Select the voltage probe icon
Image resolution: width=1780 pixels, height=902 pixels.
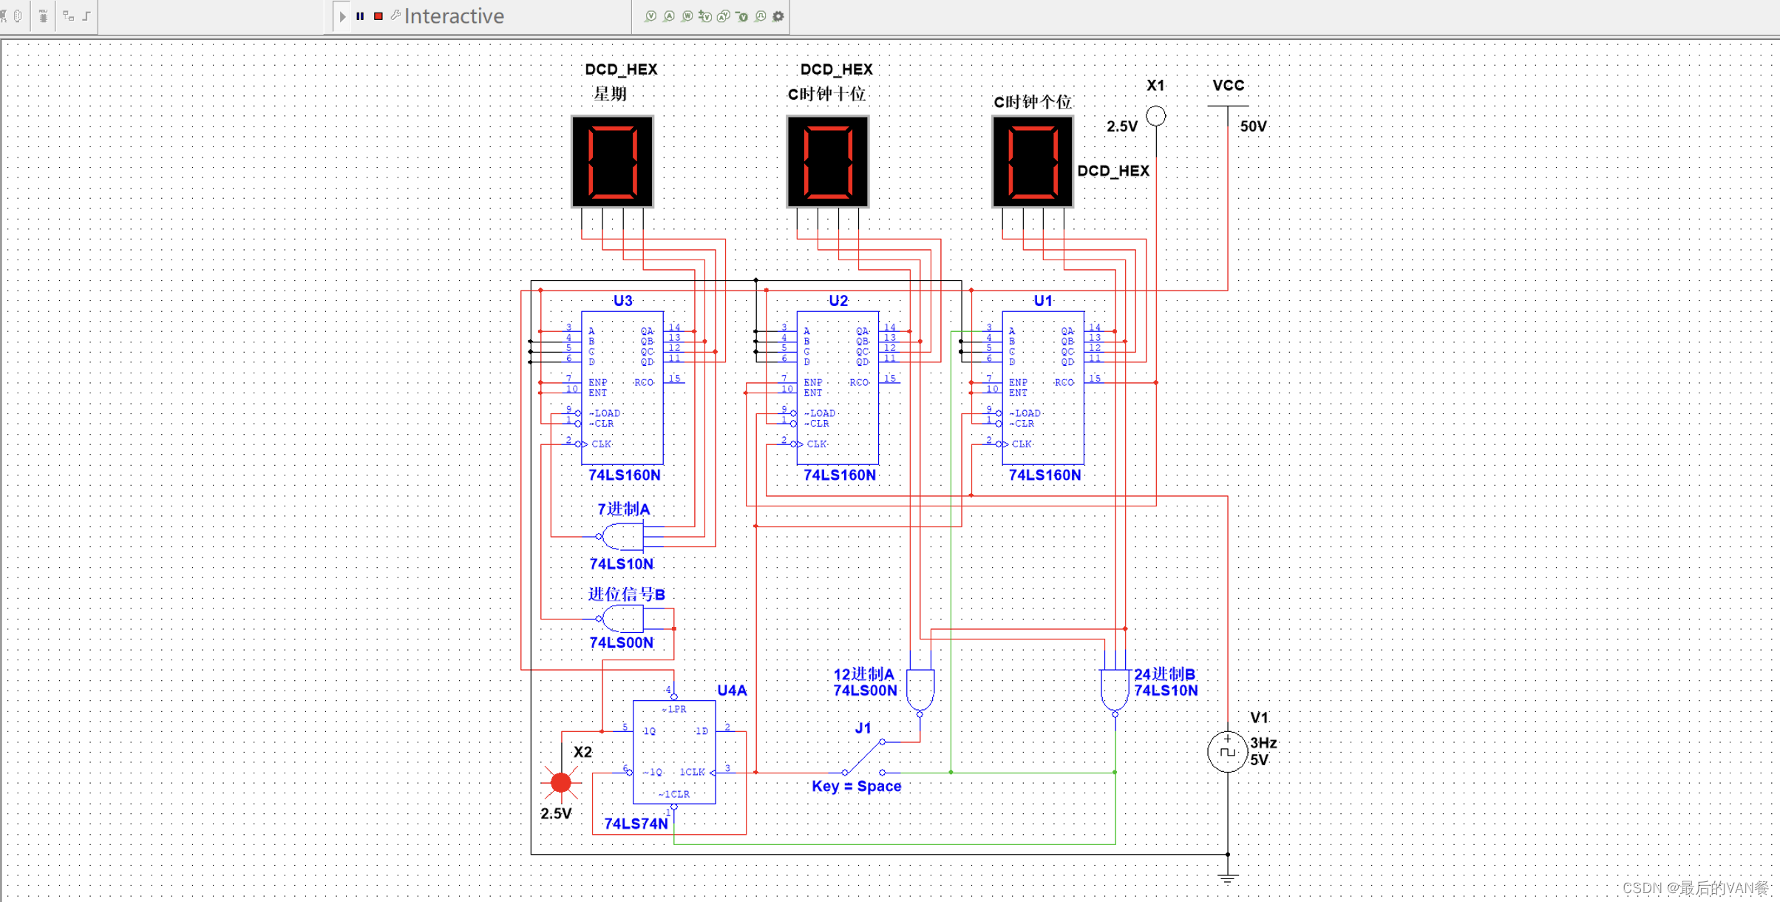650,16
